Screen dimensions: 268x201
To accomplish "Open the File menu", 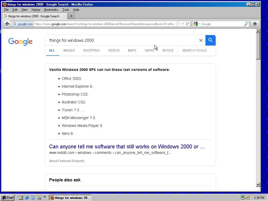I will [x=6, y=10].
